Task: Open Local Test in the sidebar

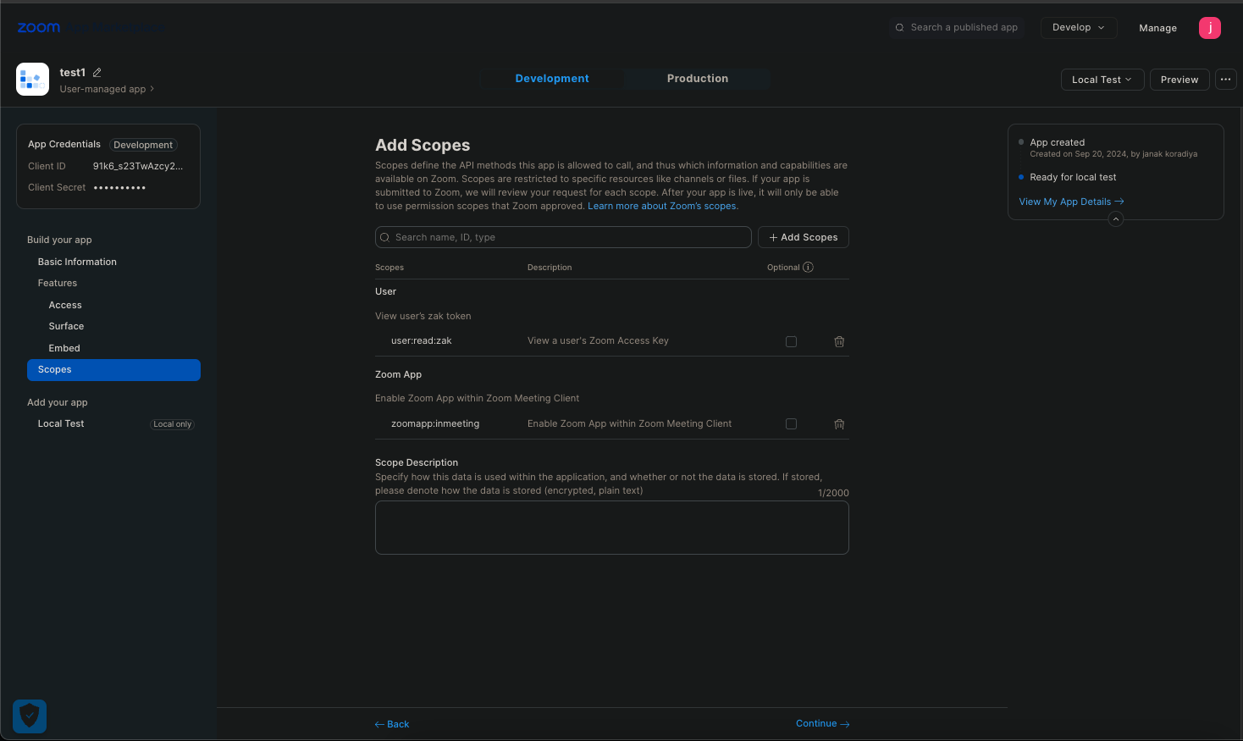Action: click(61, 424)
